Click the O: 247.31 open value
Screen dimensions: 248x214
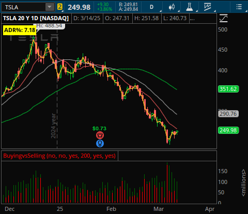(117, 18)
